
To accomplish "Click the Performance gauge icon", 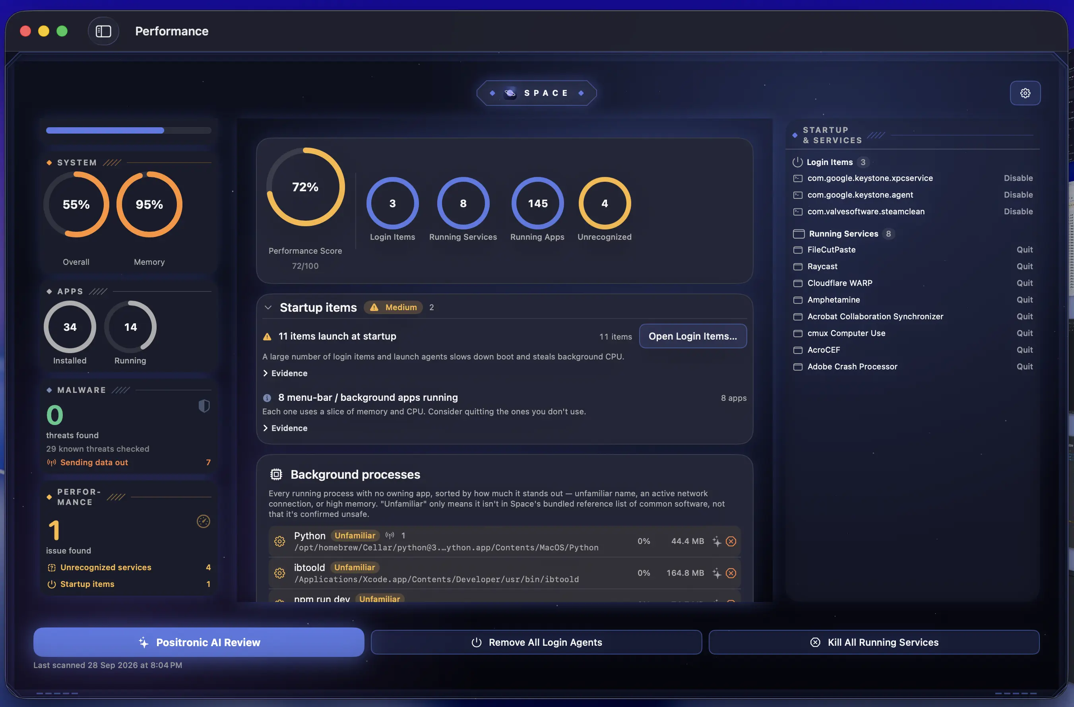I will pos(204,521).
